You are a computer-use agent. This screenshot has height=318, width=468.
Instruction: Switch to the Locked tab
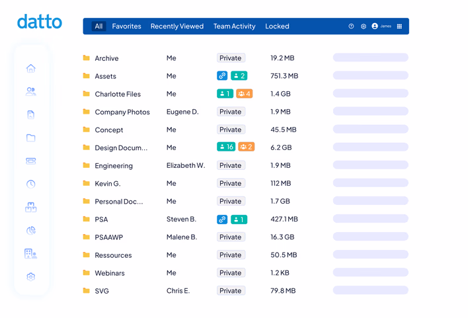[x=277, y=26]
